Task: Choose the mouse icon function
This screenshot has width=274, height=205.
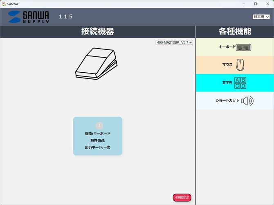Action: point(240,65)
